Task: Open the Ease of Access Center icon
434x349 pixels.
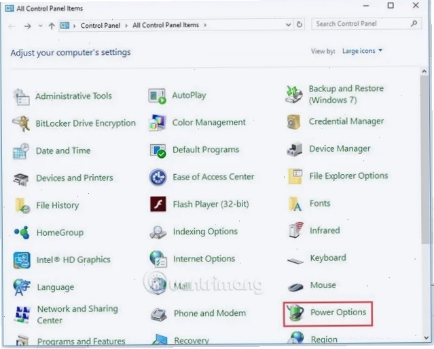Action: (x=158, y=178)
